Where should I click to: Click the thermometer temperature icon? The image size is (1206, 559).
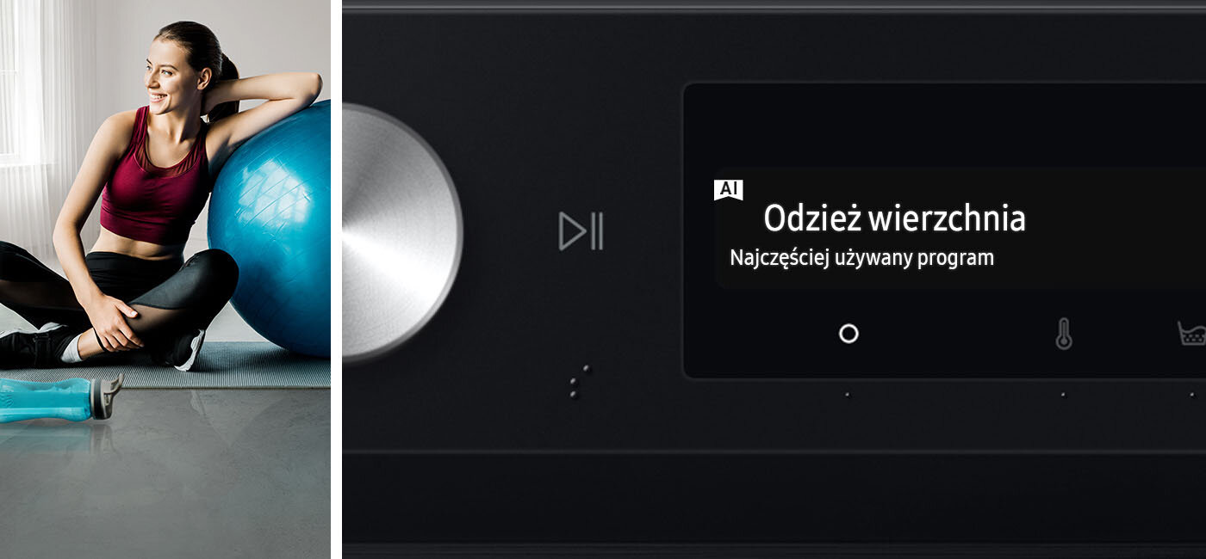pos(1064,334)
